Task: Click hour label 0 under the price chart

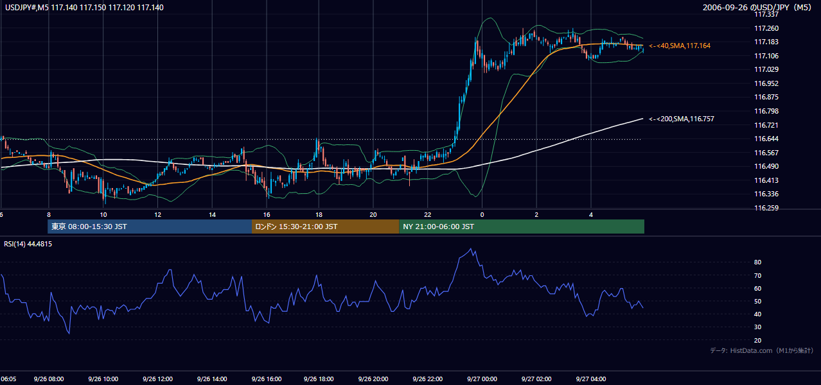Action: point(482,215)
